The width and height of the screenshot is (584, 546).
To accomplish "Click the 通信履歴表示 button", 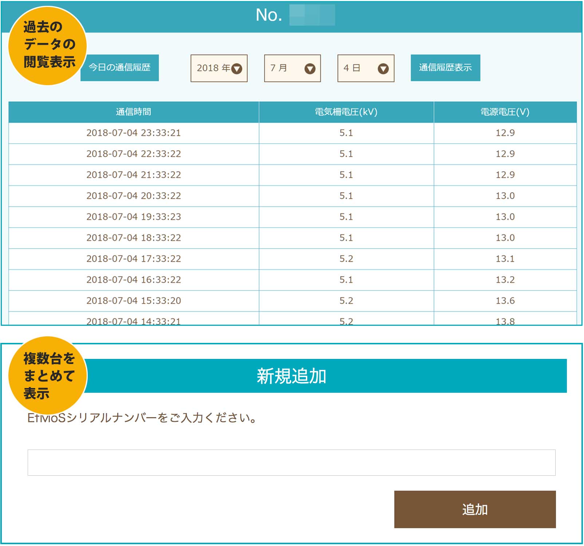I will coord(445,68).
